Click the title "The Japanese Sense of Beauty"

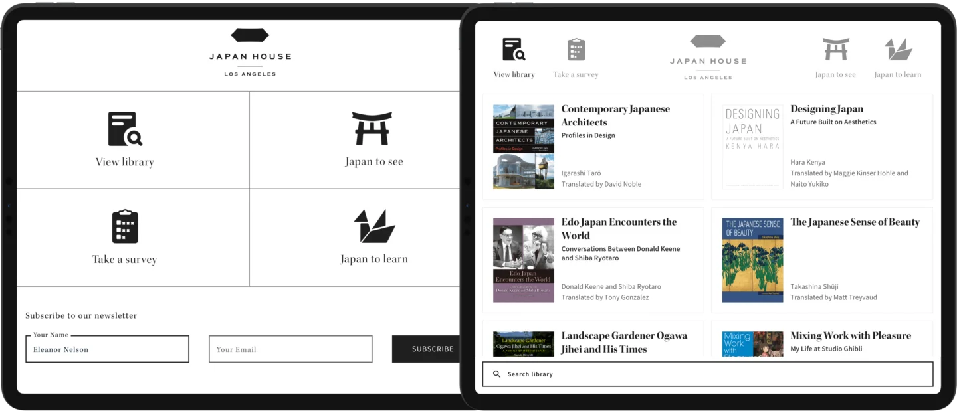coord(855,222)
